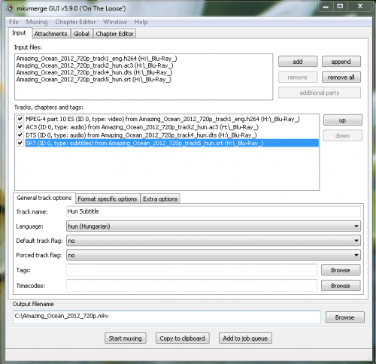Click Copy to clipboard
The image size is (376, 364).
point(182,338)
